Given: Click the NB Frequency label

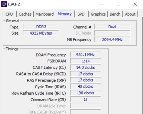Looking at the screenshot, I should pyautogui.click(x=79, y=40).
